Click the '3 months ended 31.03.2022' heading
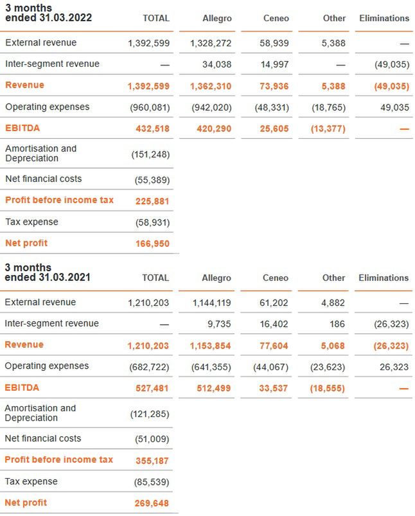415x516 pixels. pyautogui.click(x=48, y=13)
